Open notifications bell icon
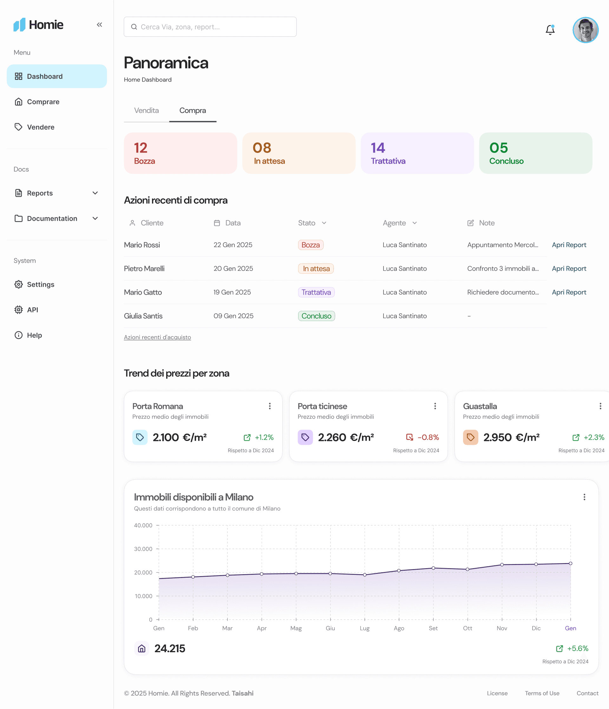 (550, 30)
